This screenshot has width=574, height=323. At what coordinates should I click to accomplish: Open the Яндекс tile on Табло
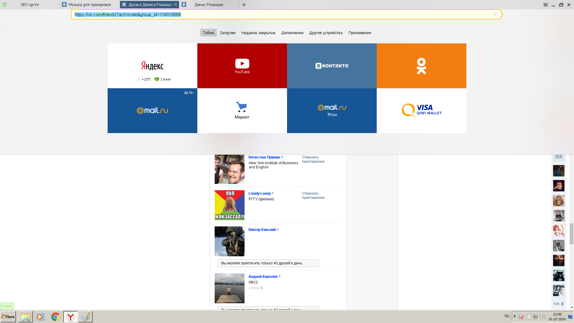click(x=152, y=66)
